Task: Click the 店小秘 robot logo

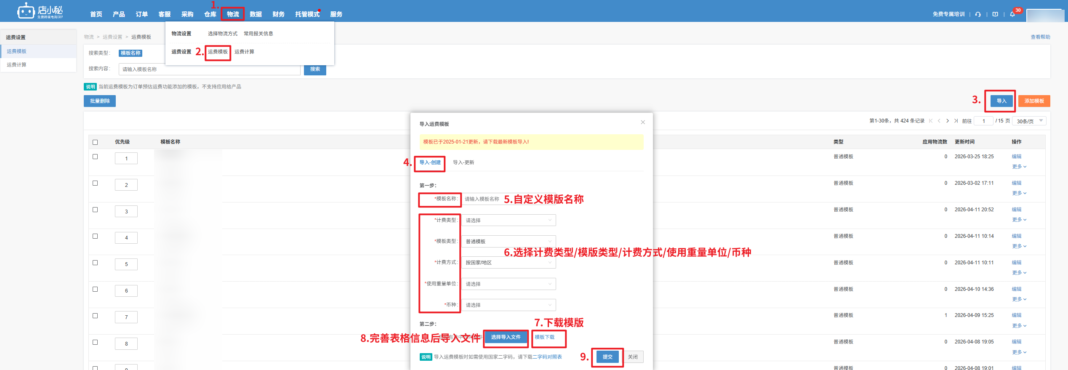Action: [x=26, y=11]
